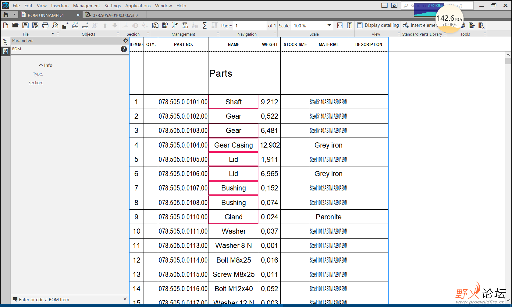This screenshot has height=307, width=512.
Task: Click the synchronize table icon in Management
Action: (185, 26)
